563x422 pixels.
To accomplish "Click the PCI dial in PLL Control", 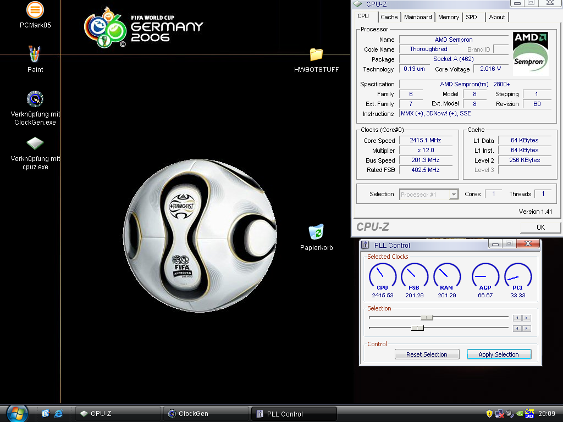I will tap(518, 276).
